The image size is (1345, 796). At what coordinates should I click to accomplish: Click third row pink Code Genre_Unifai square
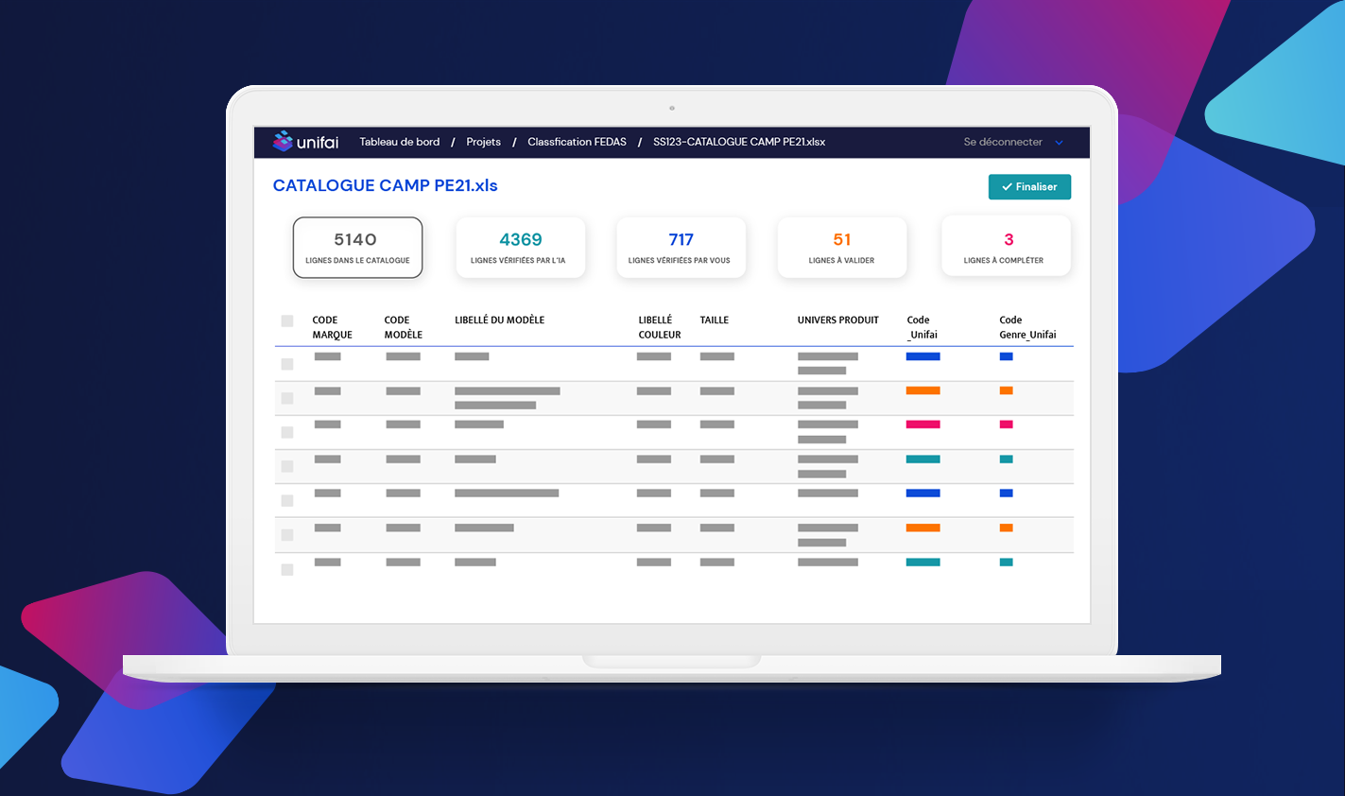coord(1006,424)
